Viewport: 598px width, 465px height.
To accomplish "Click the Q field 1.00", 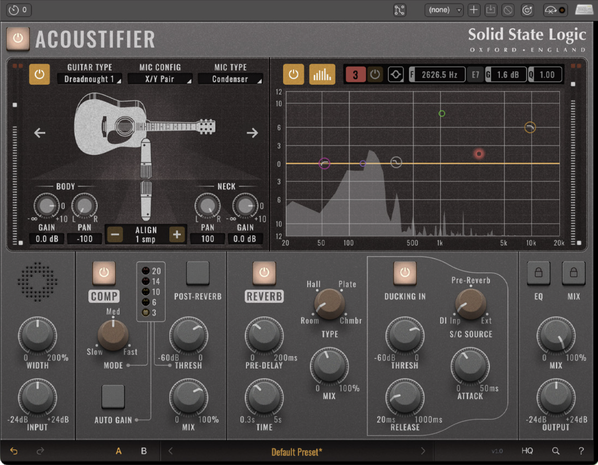I will pyautogui.click(x=544, y=74).
